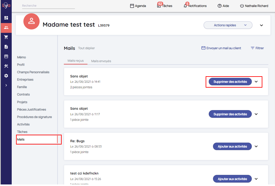The image size is (275, 186).
Task: Click Envoyer un mail au client
Action: (x=221, y=48)
